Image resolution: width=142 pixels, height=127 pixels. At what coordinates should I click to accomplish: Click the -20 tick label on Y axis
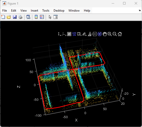126,93
